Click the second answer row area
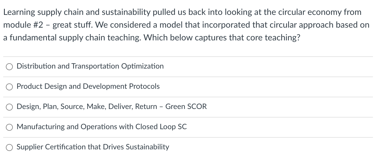Viewport: 382px width, 160px height. (187, 86)
